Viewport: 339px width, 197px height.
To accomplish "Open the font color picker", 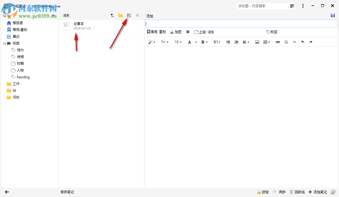I will [189, 42].
